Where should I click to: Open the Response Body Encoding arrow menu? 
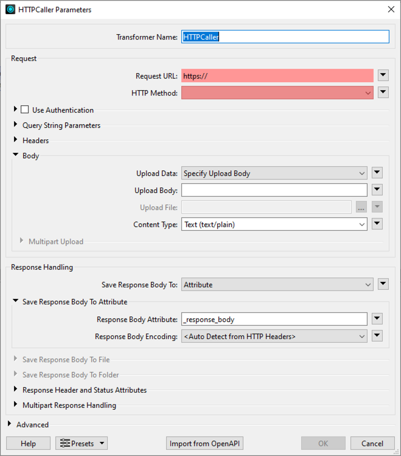point(377,336)
